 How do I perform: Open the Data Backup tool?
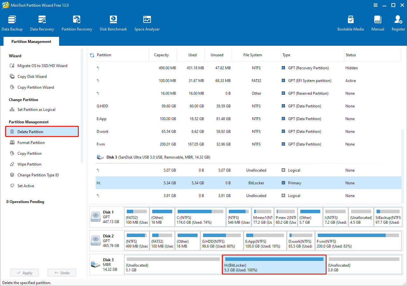click(12, 22)
